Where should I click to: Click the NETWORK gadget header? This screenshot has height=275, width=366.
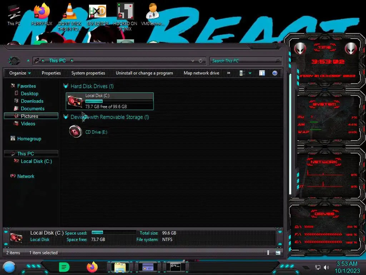point(324,162)
